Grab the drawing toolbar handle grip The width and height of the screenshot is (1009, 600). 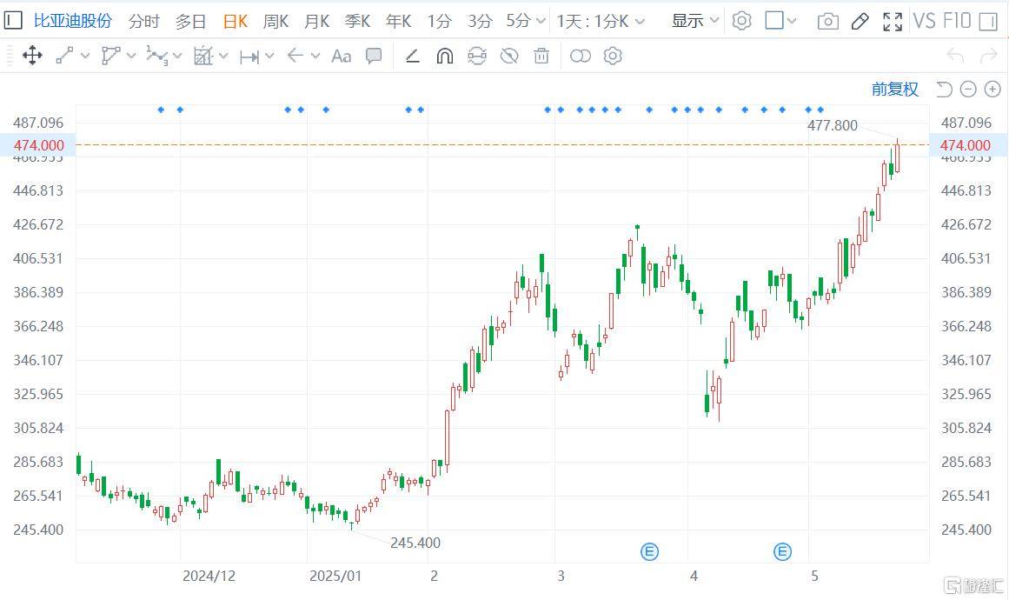pyautogui.click(x=10, y=56)
